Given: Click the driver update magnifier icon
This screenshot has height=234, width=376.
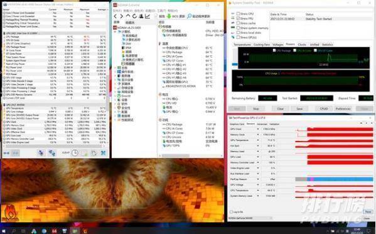Looking at the screenshot, I should coord(189,16).
